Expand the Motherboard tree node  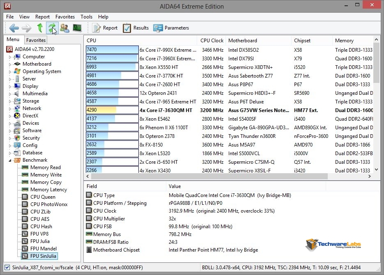pyautogui.click(x=10, y=64)
